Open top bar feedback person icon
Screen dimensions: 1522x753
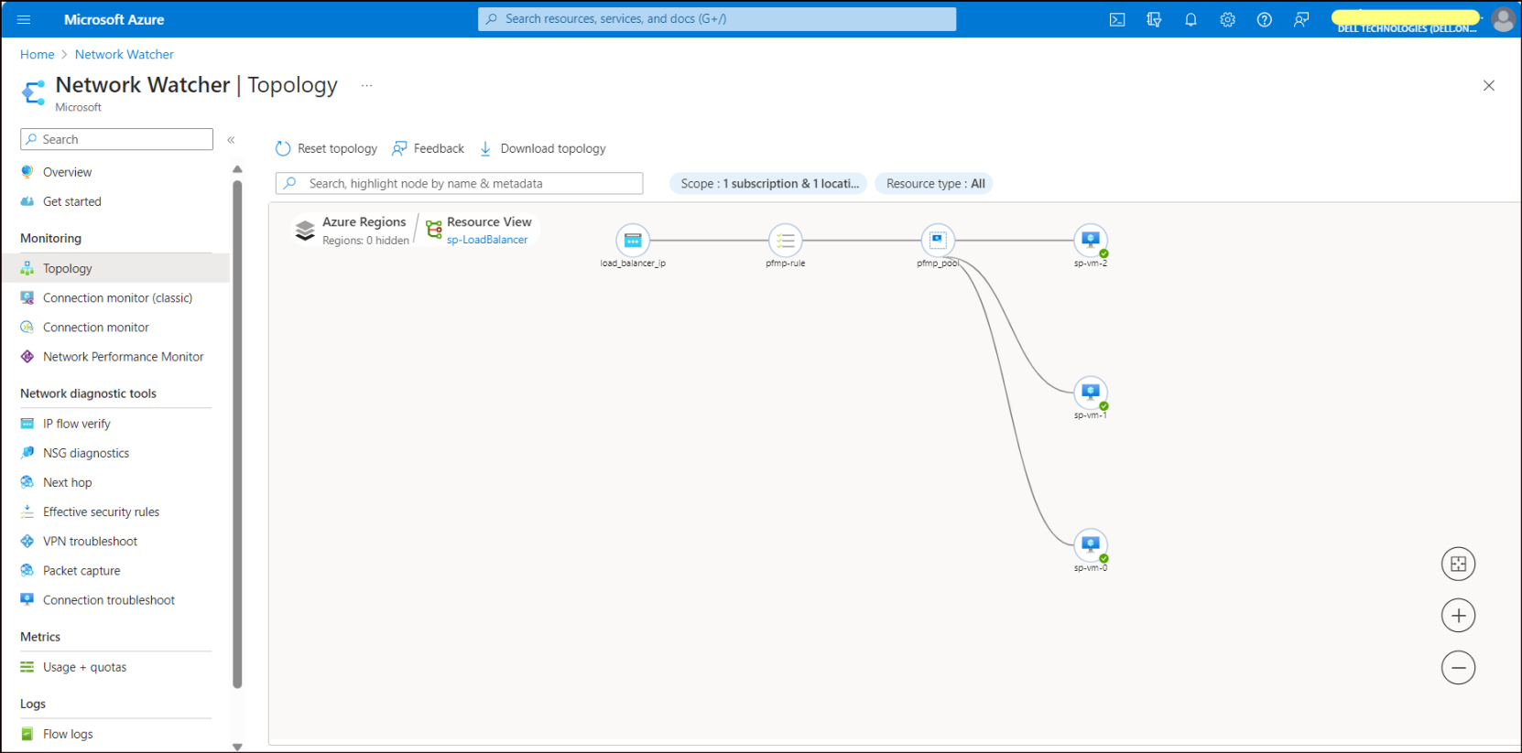pyautogui.click(x=1300, y=19)
